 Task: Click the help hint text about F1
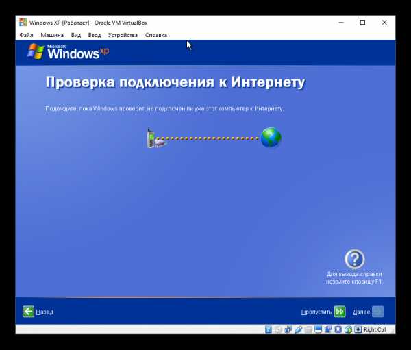coord(354,277)
